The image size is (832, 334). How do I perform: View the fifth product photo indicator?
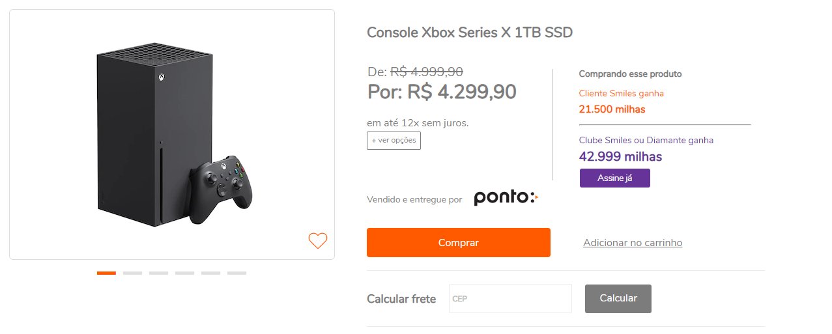point(210,273)
